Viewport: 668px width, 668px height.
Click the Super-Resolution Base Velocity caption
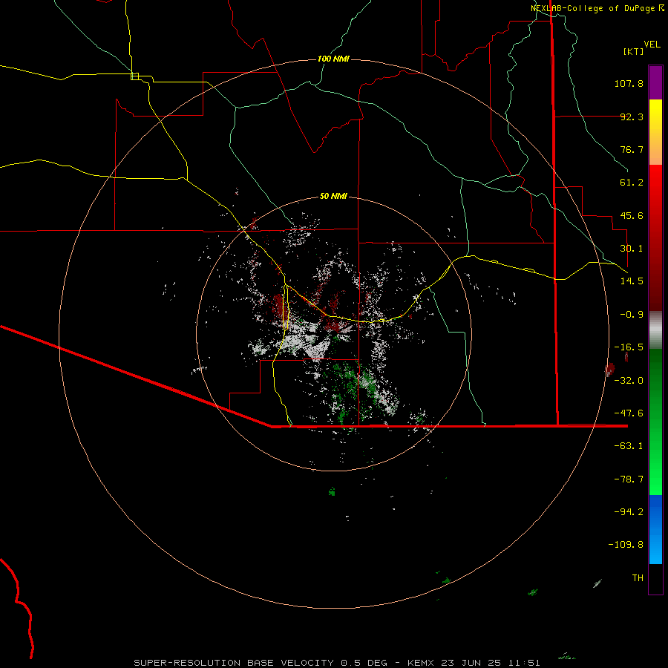[337, 663]
